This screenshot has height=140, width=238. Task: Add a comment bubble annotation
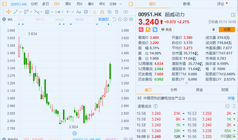(x=86, y=12)
